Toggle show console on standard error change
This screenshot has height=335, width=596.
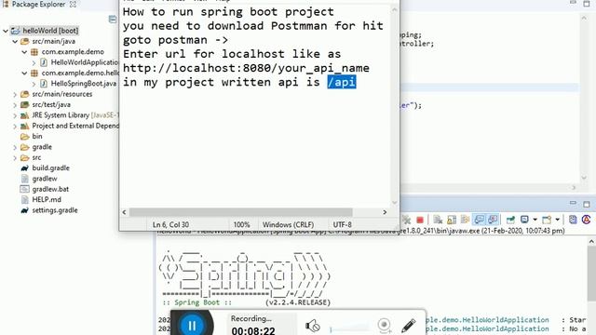(x=493, y=220)
